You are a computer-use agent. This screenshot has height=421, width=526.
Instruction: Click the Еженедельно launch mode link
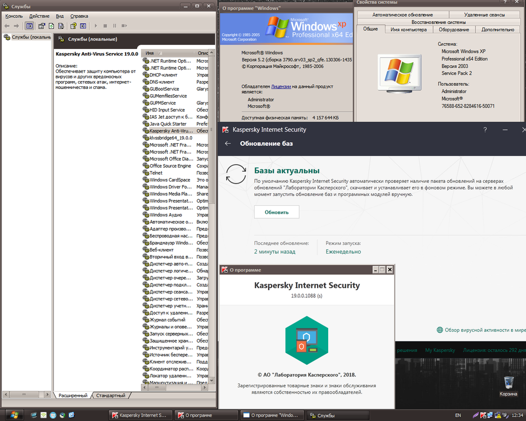(x=343, y=252)
